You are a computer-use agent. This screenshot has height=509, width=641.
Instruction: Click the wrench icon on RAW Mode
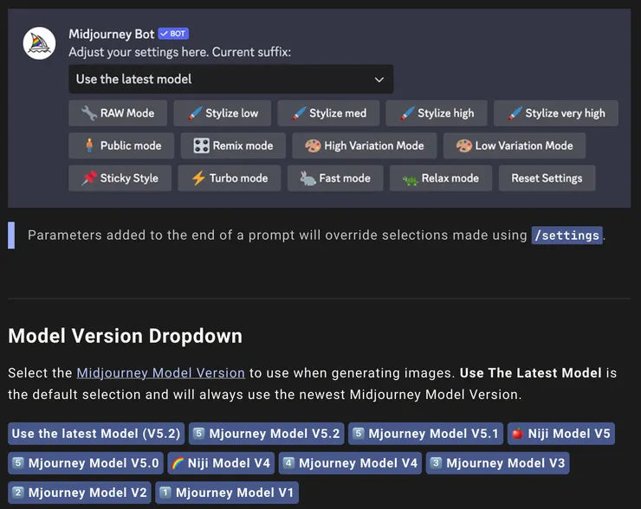[x=88, y=113]
